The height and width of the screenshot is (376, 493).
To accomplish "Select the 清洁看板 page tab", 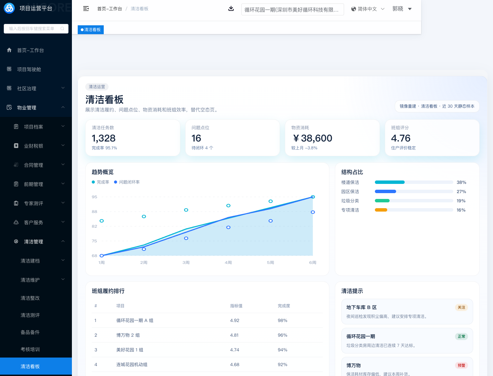I will [91, 30].
